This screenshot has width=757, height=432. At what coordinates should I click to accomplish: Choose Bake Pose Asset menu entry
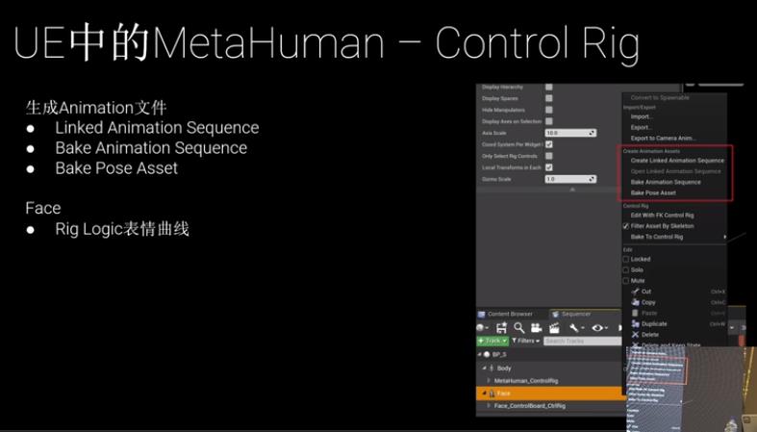point(653,192)
